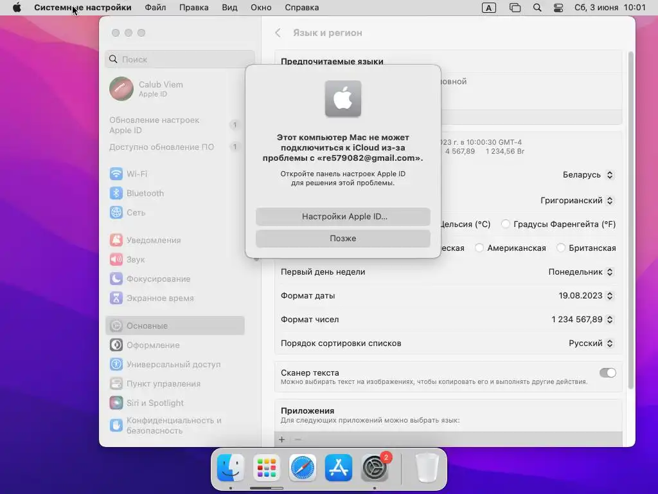Viewport: 658px width, 494px height.
Task: Click the Bluetooth sidebar icon
Action: [x=116, y=193]
